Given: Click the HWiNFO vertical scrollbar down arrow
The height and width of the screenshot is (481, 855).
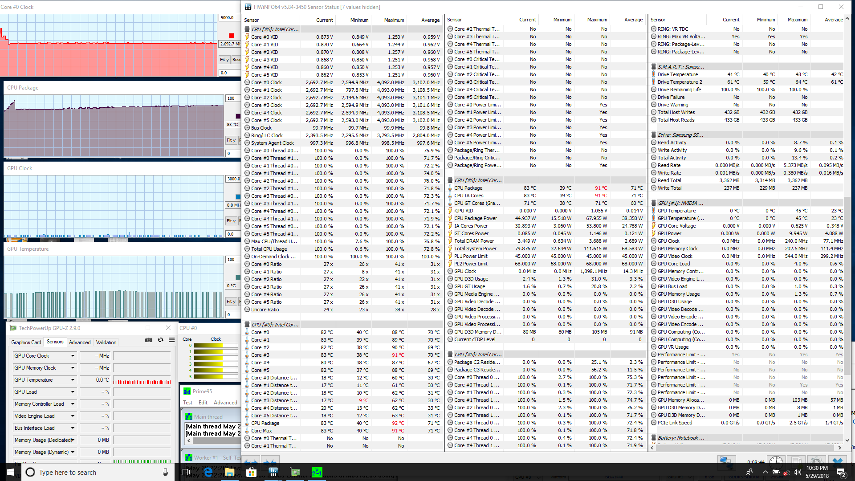Looking at the screenshot, I should coord(847,440).
